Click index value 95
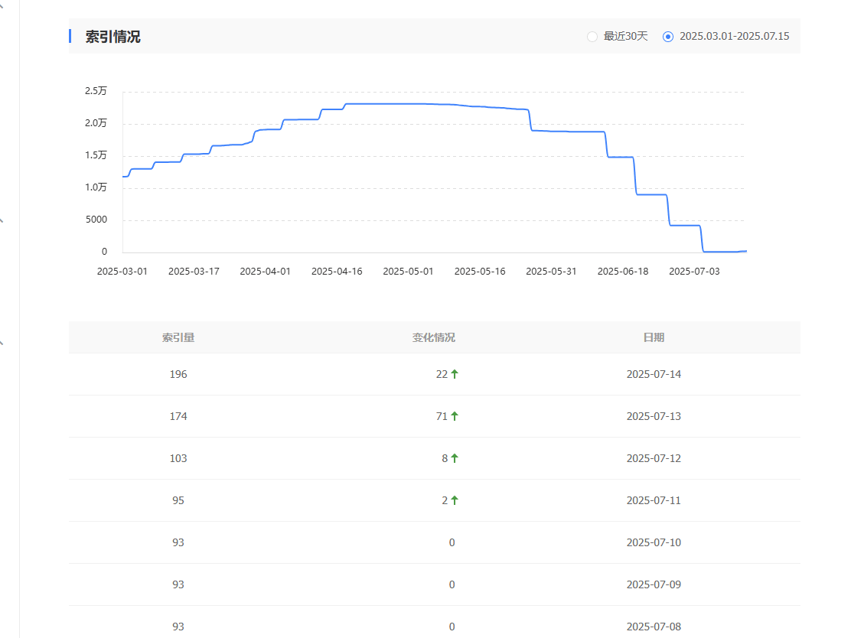Screen dimensions: 851x638 coord(178,500)
